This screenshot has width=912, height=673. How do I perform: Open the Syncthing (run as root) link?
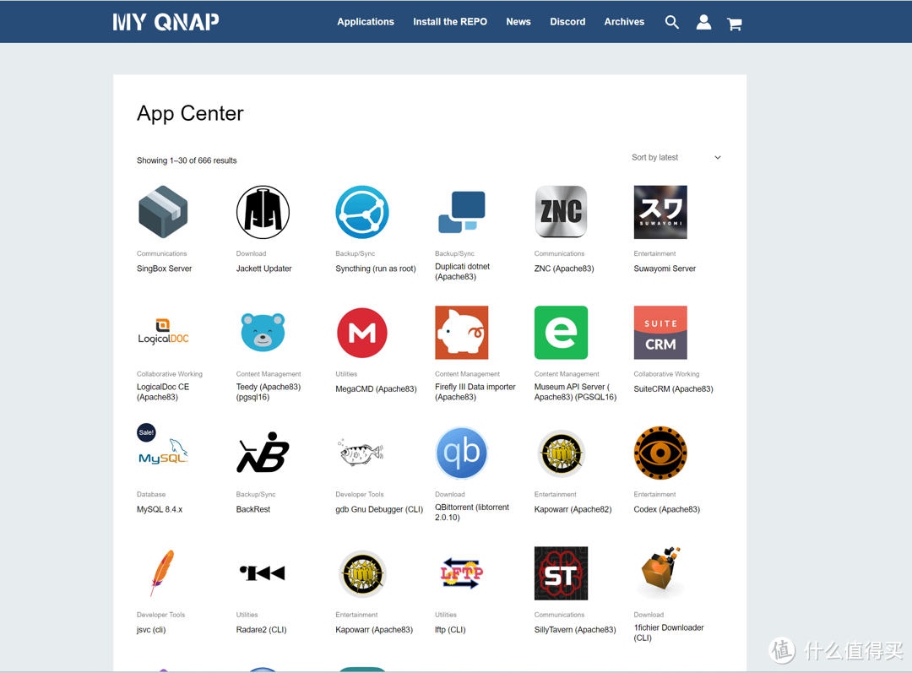pos(376,269)
